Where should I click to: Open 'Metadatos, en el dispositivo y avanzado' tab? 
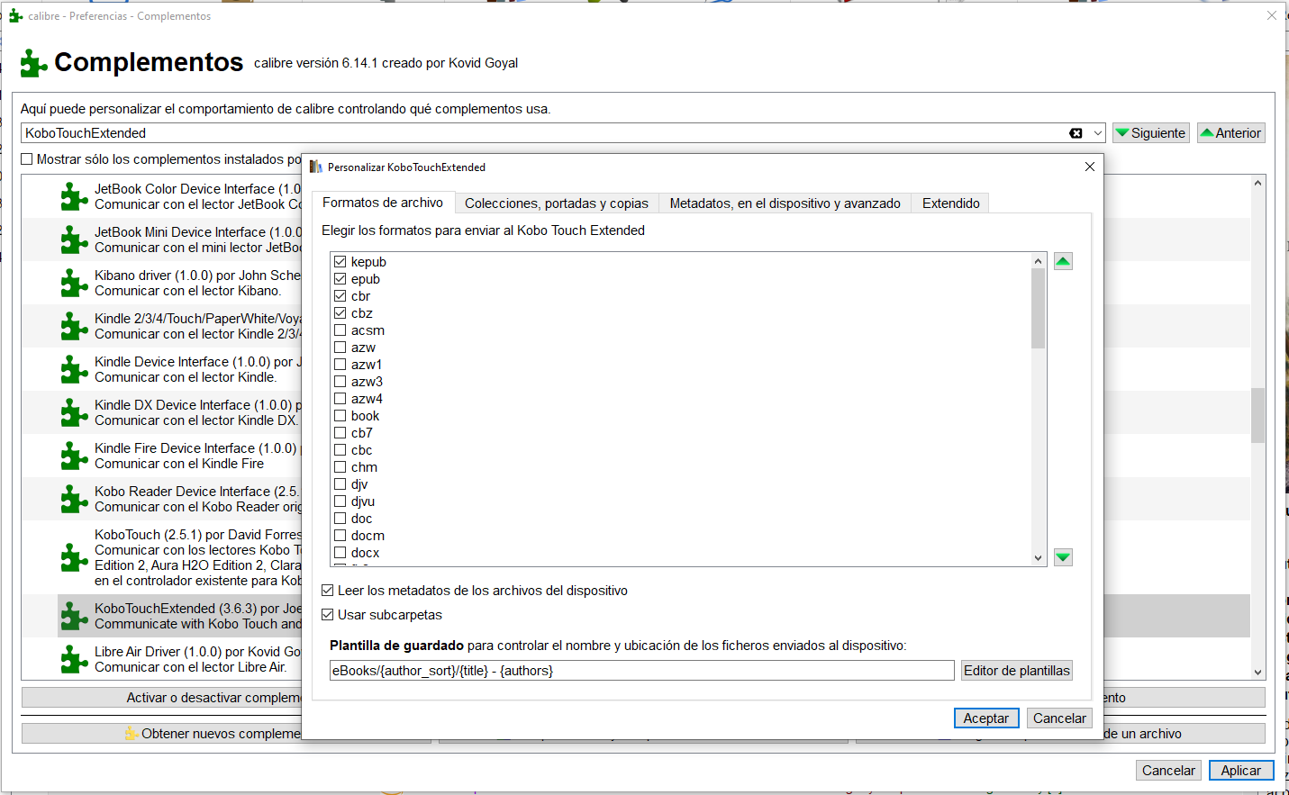coord(785,203)
